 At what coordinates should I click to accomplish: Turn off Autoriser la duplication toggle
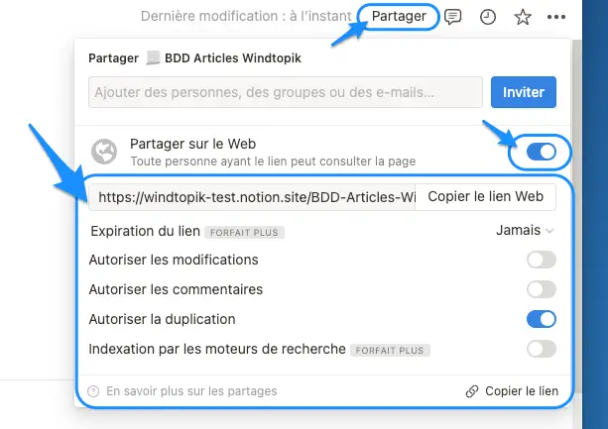[x=542, y=319]
